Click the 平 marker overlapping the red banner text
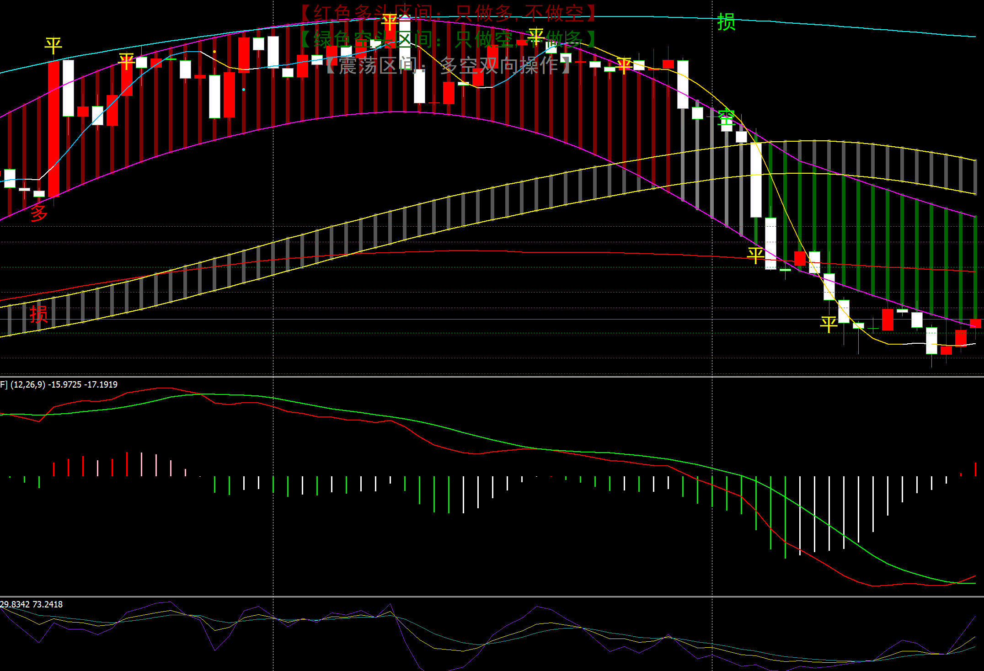This screenshot has width=984, height=671. [x=390, y=22]
